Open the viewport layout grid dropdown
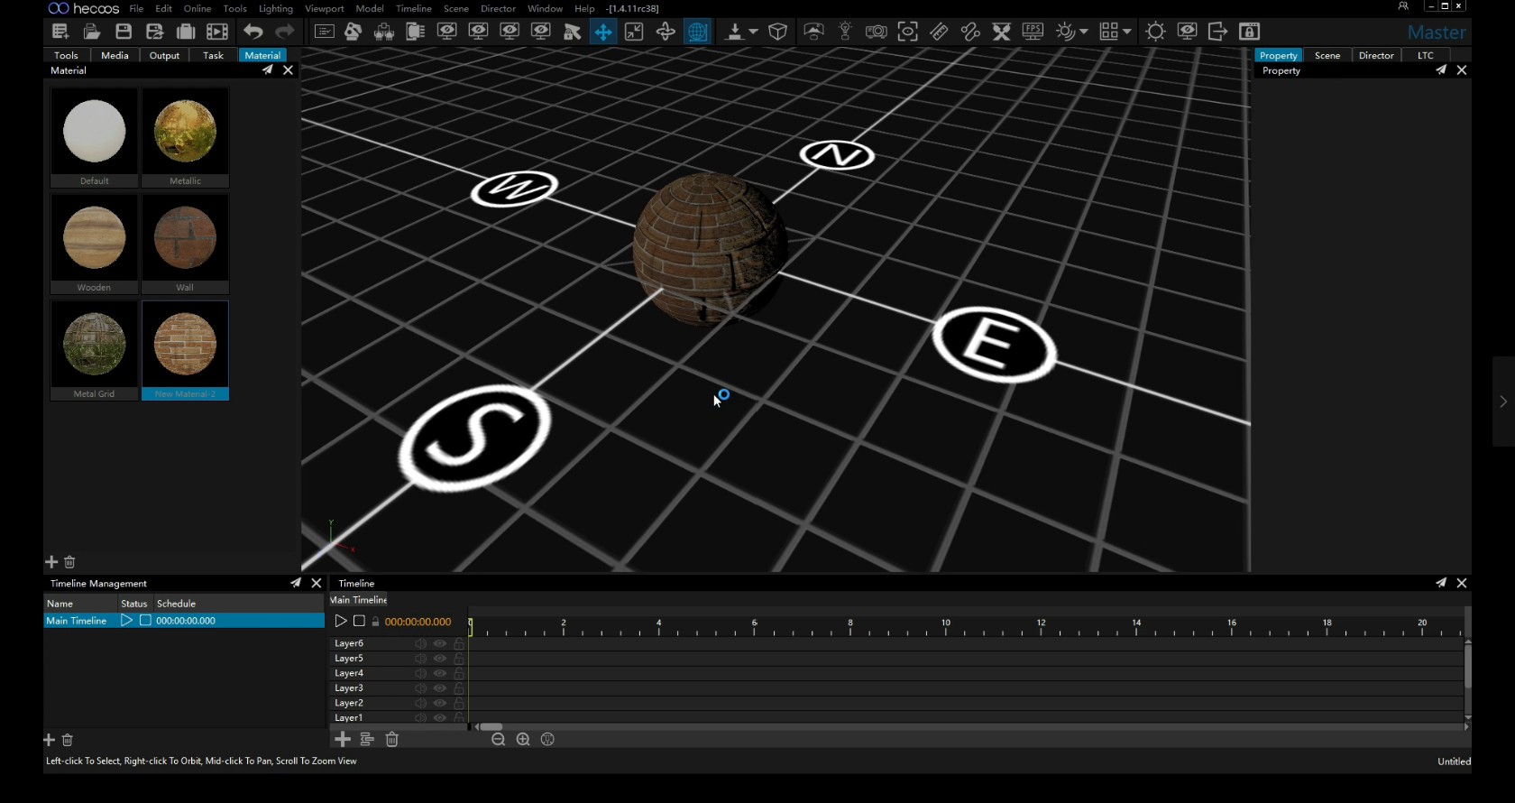The height and width of the screenshot is (803, 1515). click(x=1126, y=32)
